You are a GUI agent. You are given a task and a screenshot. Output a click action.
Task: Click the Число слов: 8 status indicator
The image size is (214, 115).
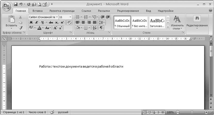tap(37, 112)
